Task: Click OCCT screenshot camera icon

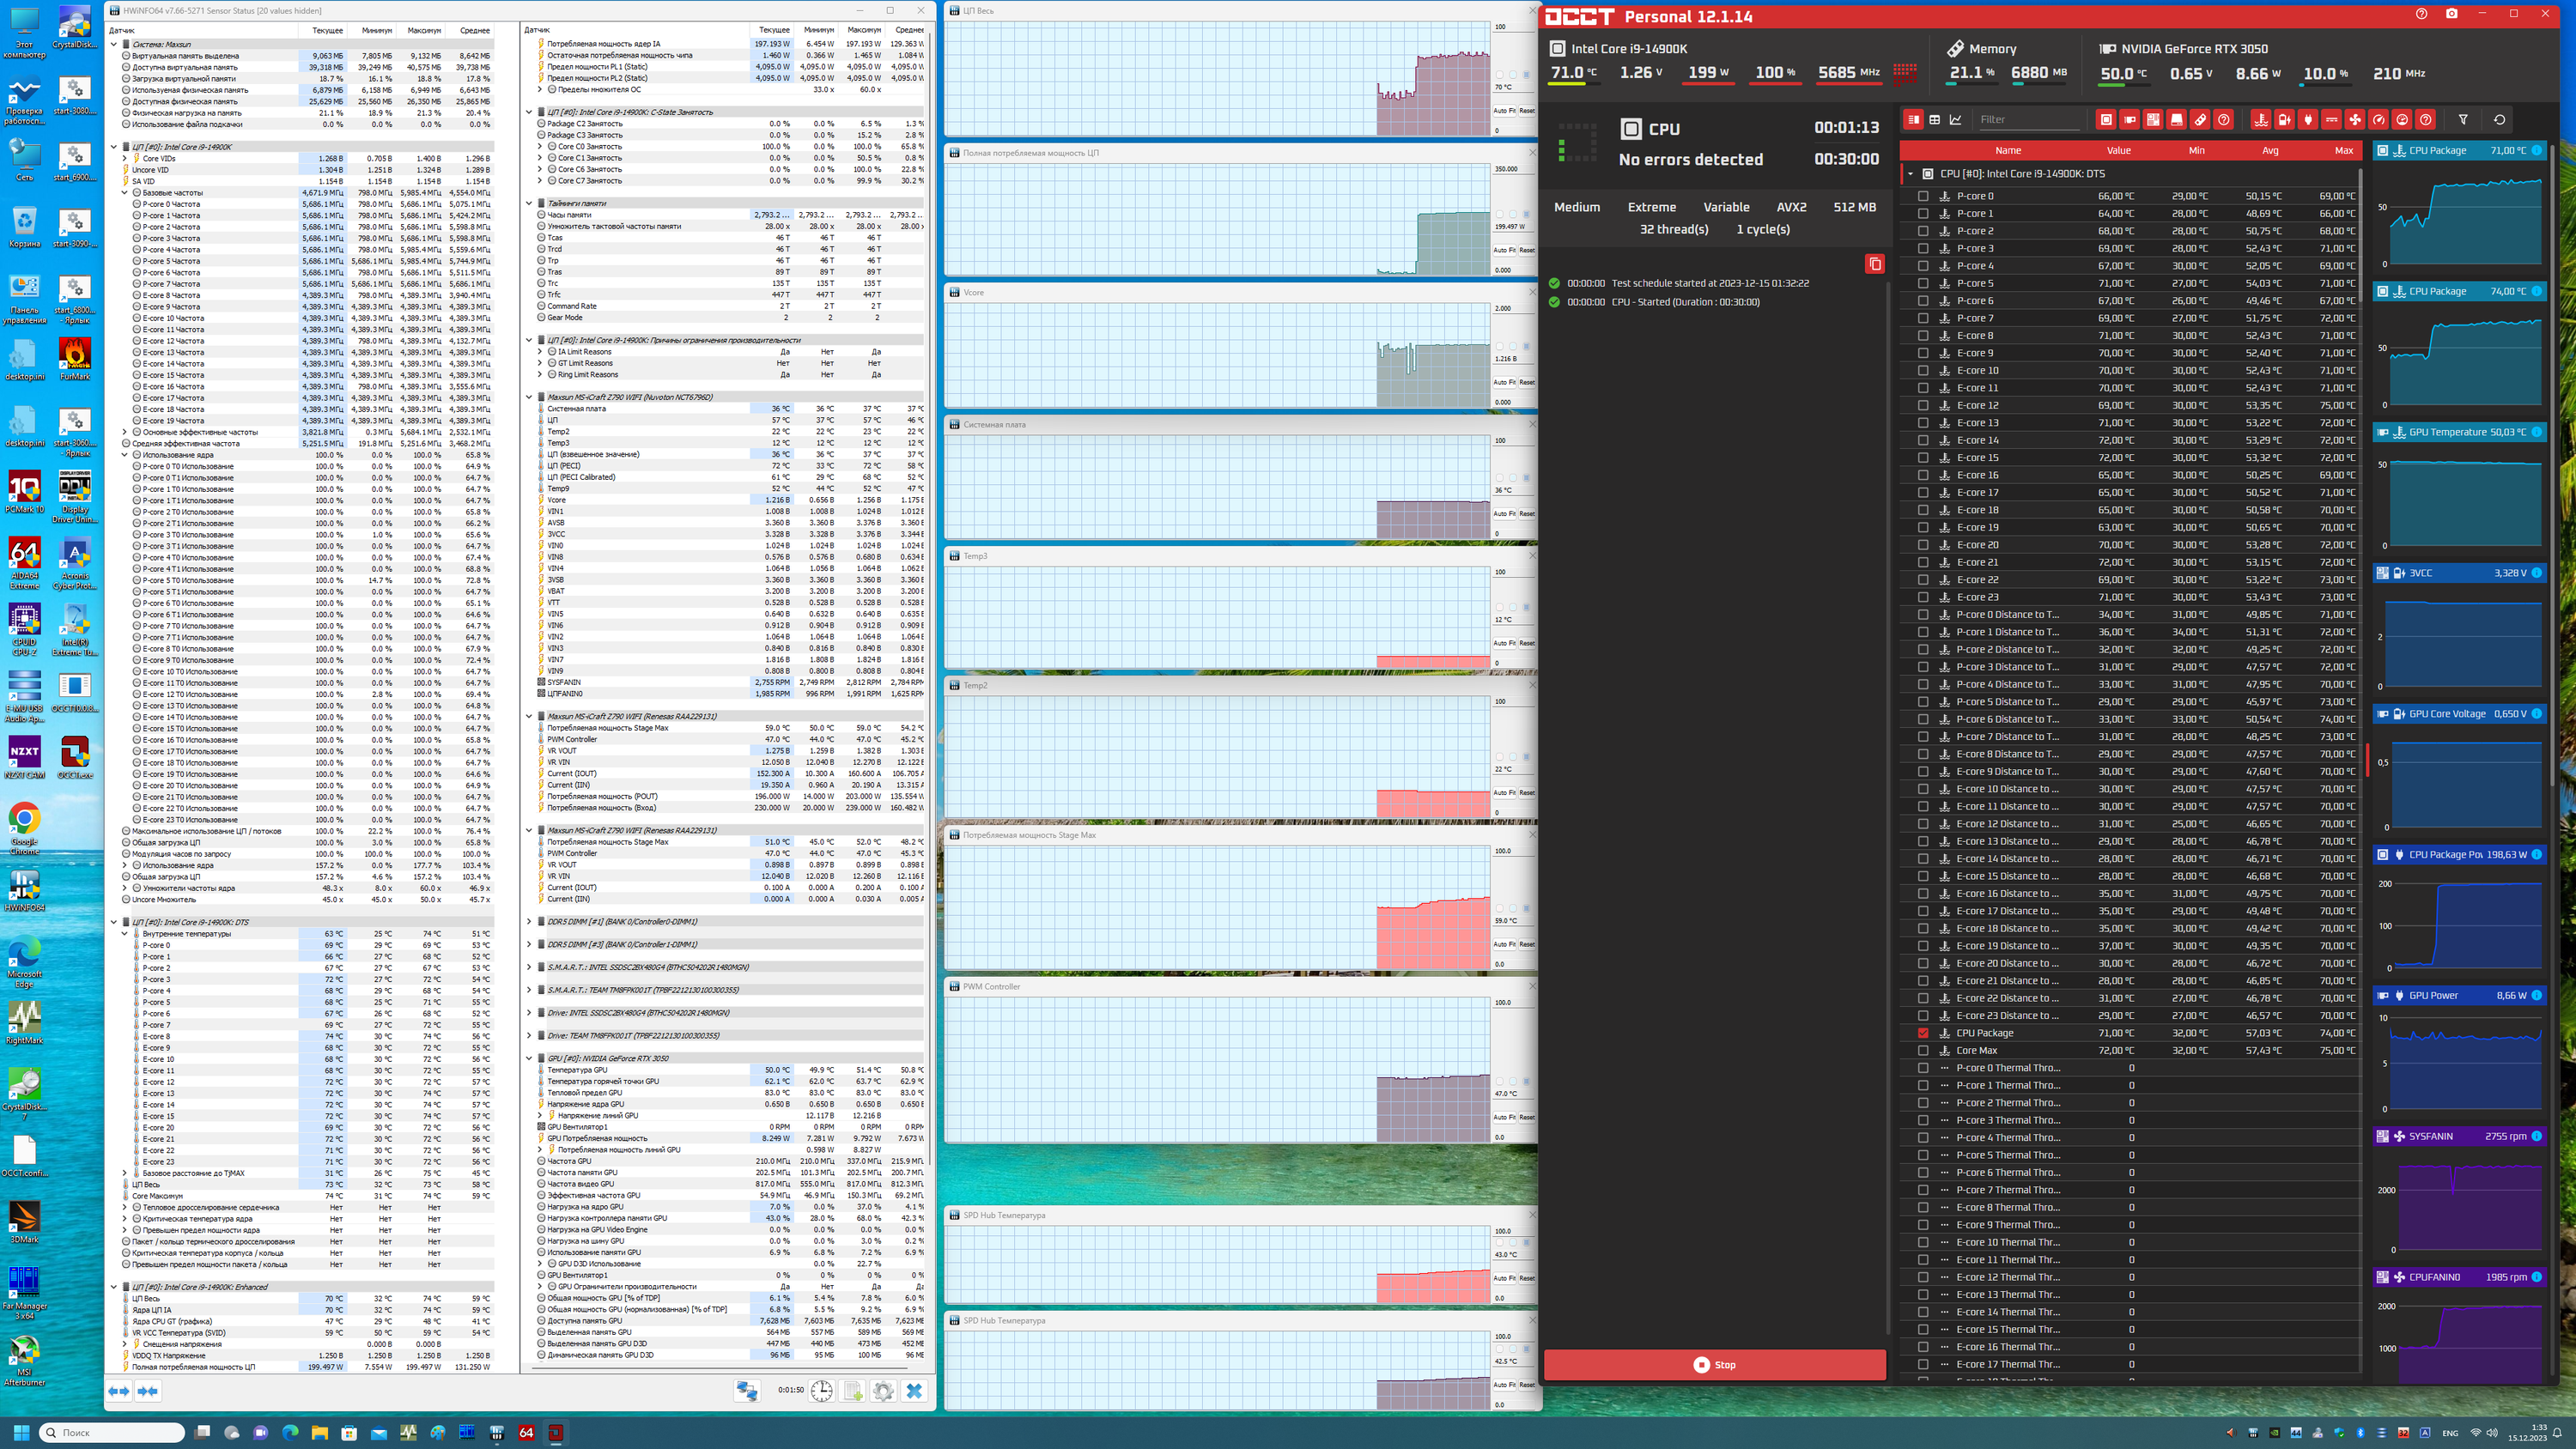Action: point(2451,14)
